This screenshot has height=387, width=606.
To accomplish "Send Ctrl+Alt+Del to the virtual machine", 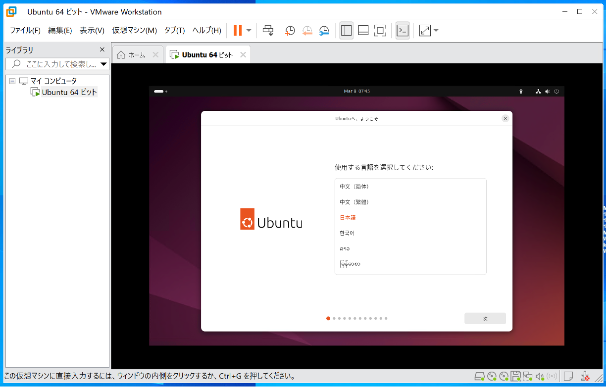I will pos(268,30).
